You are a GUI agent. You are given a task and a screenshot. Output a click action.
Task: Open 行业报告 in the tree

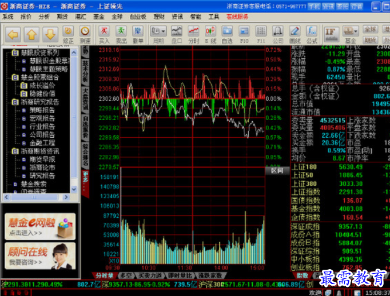click(42, 126)
